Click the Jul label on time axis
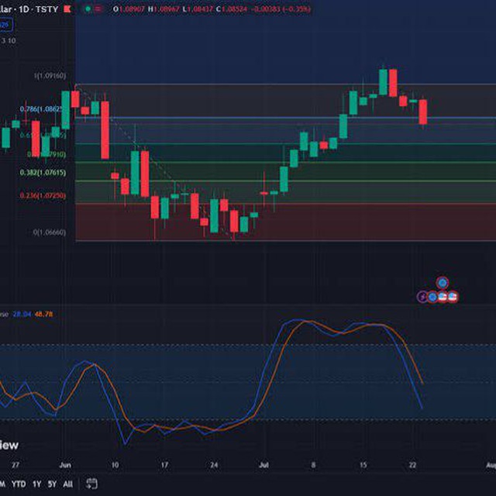Viewport: 496px width, 496px height. coord(263,465)
